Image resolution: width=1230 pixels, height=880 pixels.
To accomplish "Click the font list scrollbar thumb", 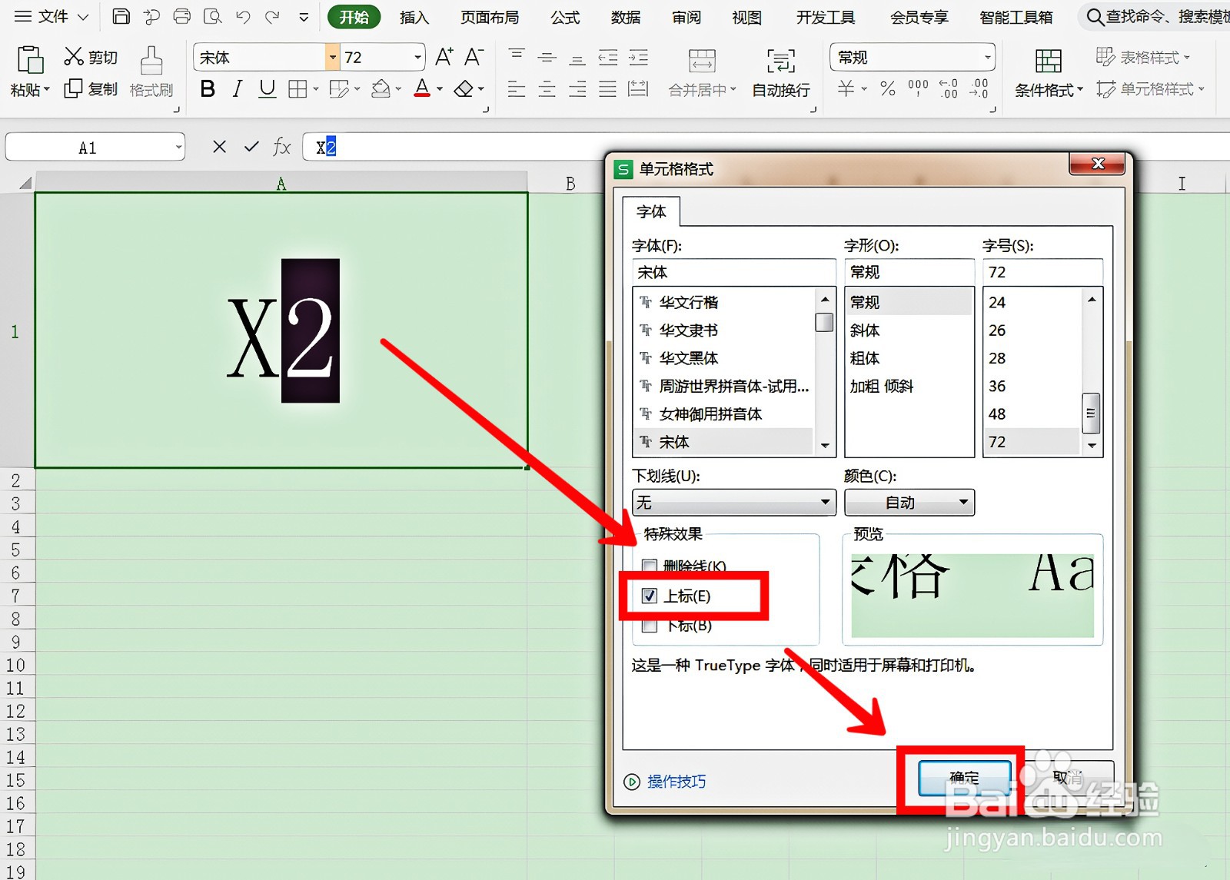I will click(x=824, y=322).
